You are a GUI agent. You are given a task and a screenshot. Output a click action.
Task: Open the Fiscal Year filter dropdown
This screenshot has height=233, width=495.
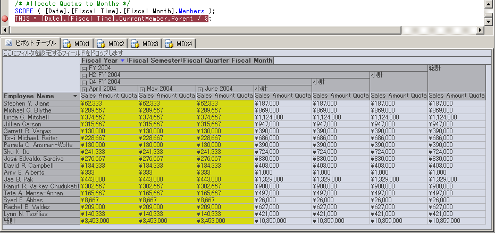[123, 61]
